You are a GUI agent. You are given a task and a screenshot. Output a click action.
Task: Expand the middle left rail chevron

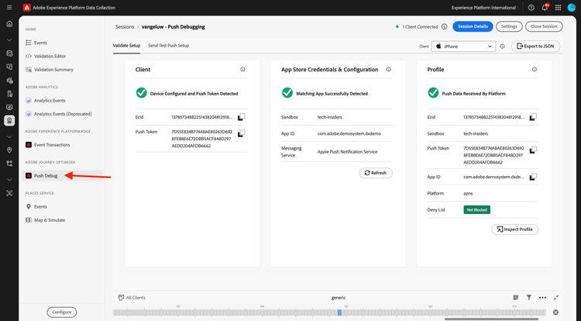click(x=9, y=136)
